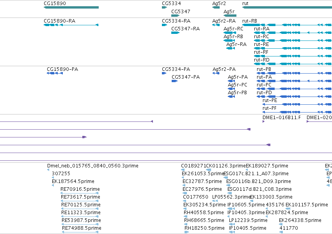Open the rut gene label
This screenshot has height=234, width=332.
[245, 4]
